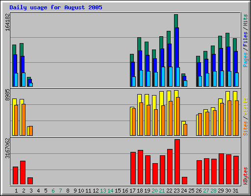
Task: Click the blue Files legend label
Action: (246, 39)
